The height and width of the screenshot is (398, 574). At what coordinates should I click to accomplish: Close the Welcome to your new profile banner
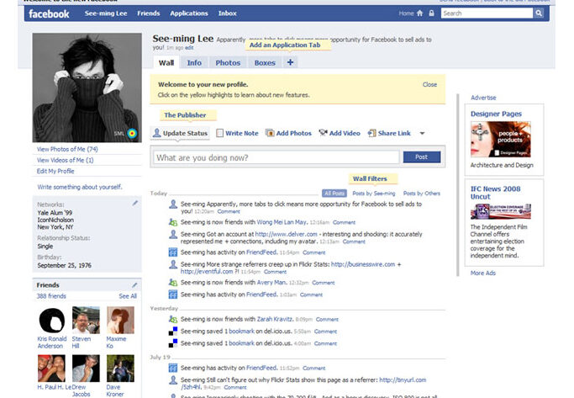point(429,85)
